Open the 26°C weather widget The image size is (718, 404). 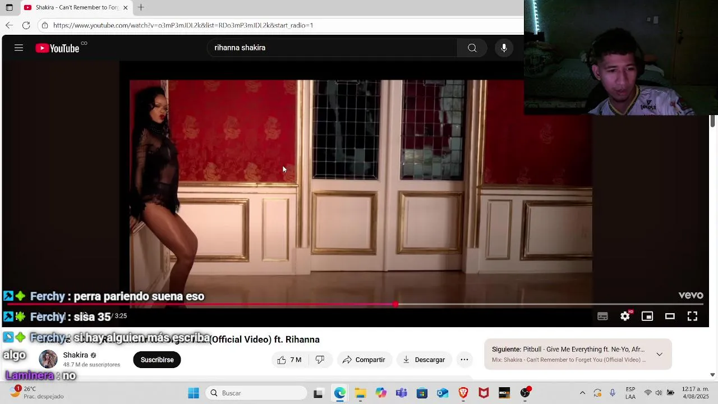(37, 393)
